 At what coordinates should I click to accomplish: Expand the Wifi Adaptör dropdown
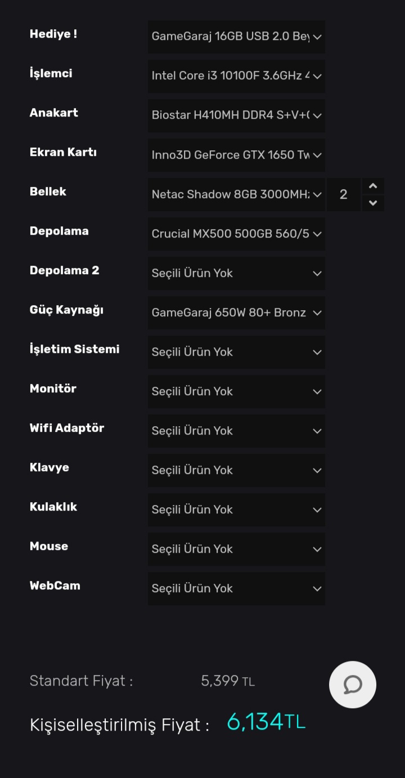tap(236, 431)
